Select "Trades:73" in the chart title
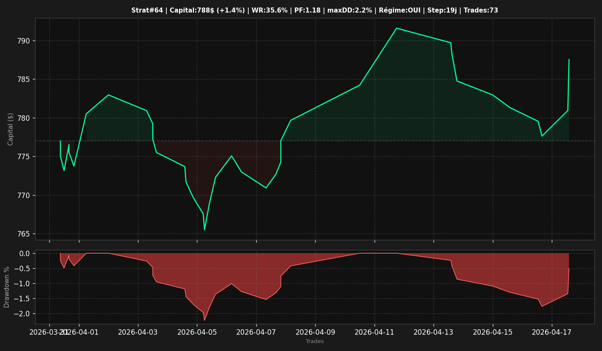Screen dimensions: 602x351 481,10
